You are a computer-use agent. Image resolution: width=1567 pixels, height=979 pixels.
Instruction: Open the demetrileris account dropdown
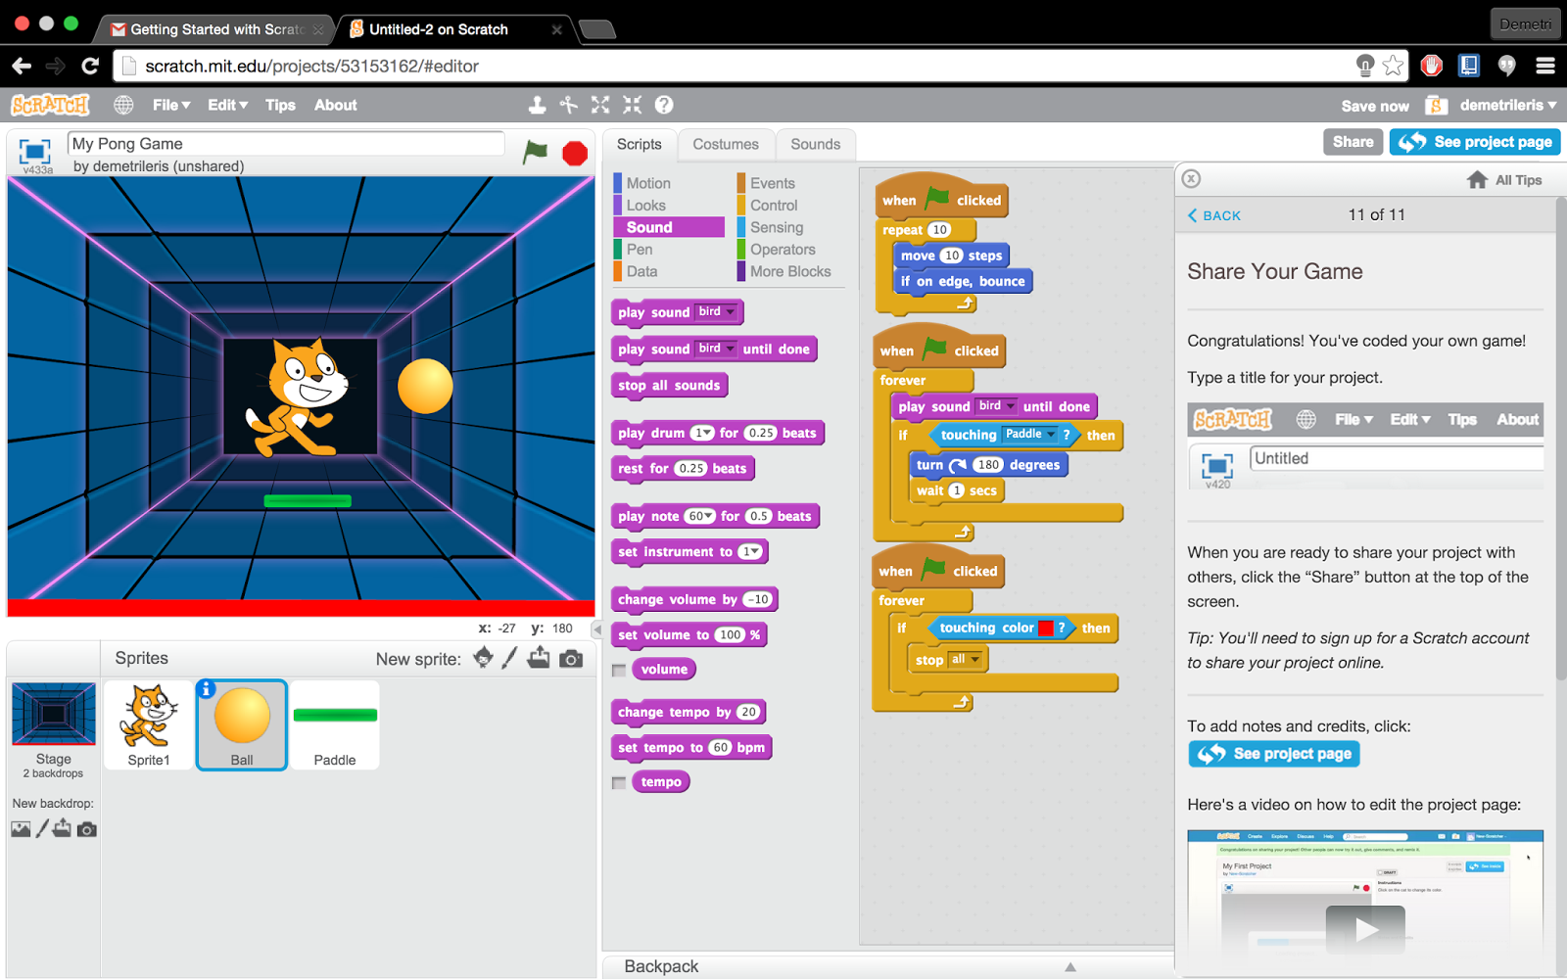[x=1507, y=105]
